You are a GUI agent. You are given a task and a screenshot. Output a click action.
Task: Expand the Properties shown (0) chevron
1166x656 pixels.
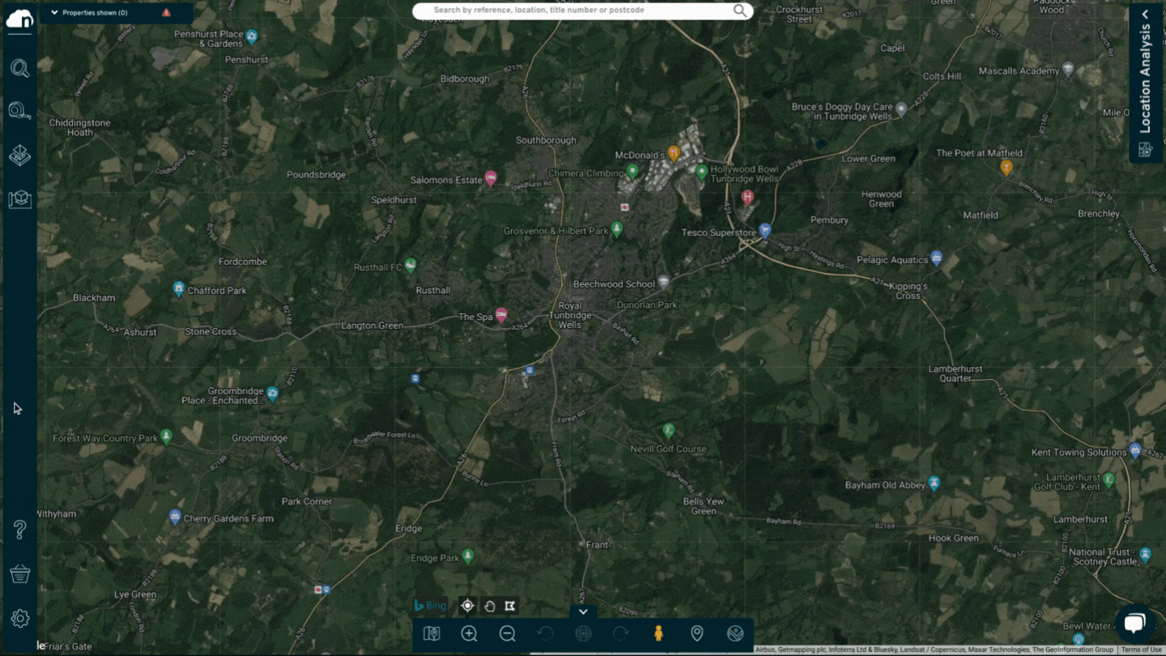(54, 13)
